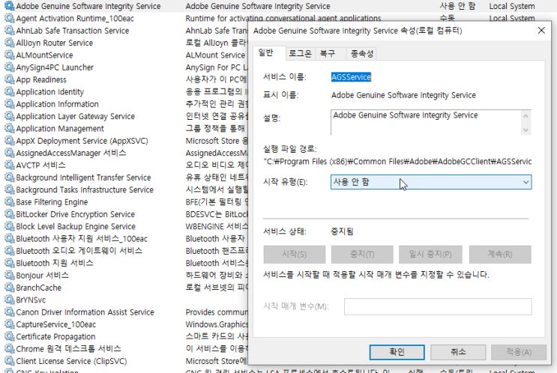
Task: Click the description box scroll down arrow
Action: [526, 130]
